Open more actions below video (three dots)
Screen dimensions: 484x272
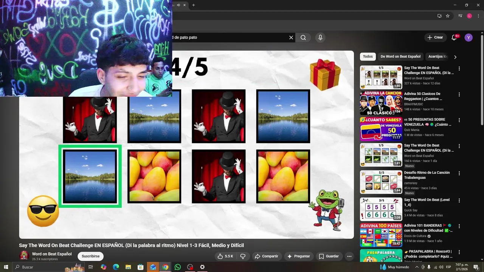[349, 256]
